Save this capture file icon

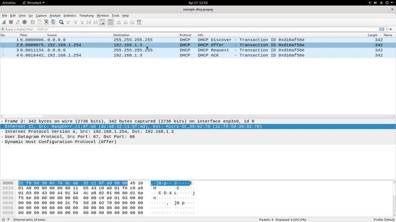[40, 22]
